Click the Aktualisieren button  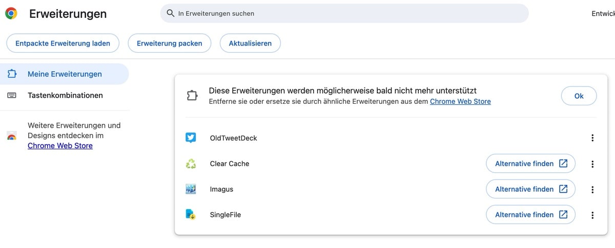[x=250, y=43]
